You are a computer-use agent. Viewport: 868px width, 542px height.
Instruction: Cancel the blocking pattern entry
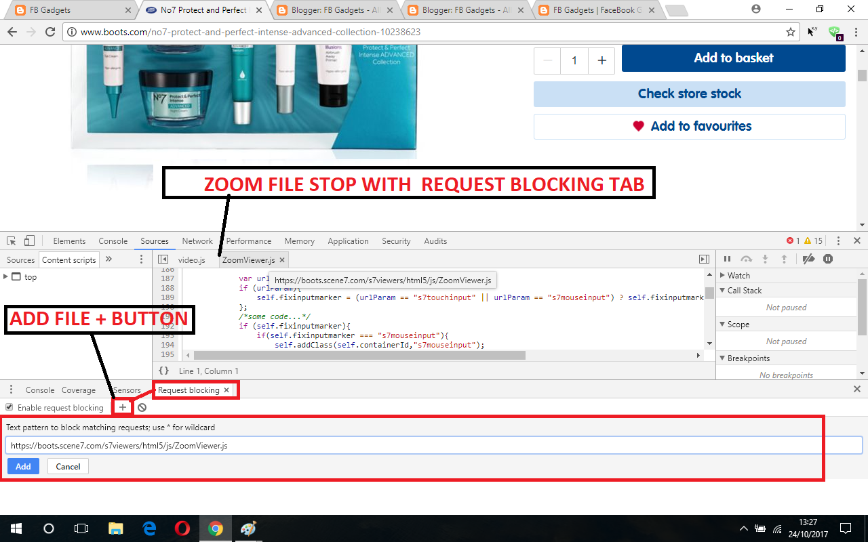tap(68, 466)
